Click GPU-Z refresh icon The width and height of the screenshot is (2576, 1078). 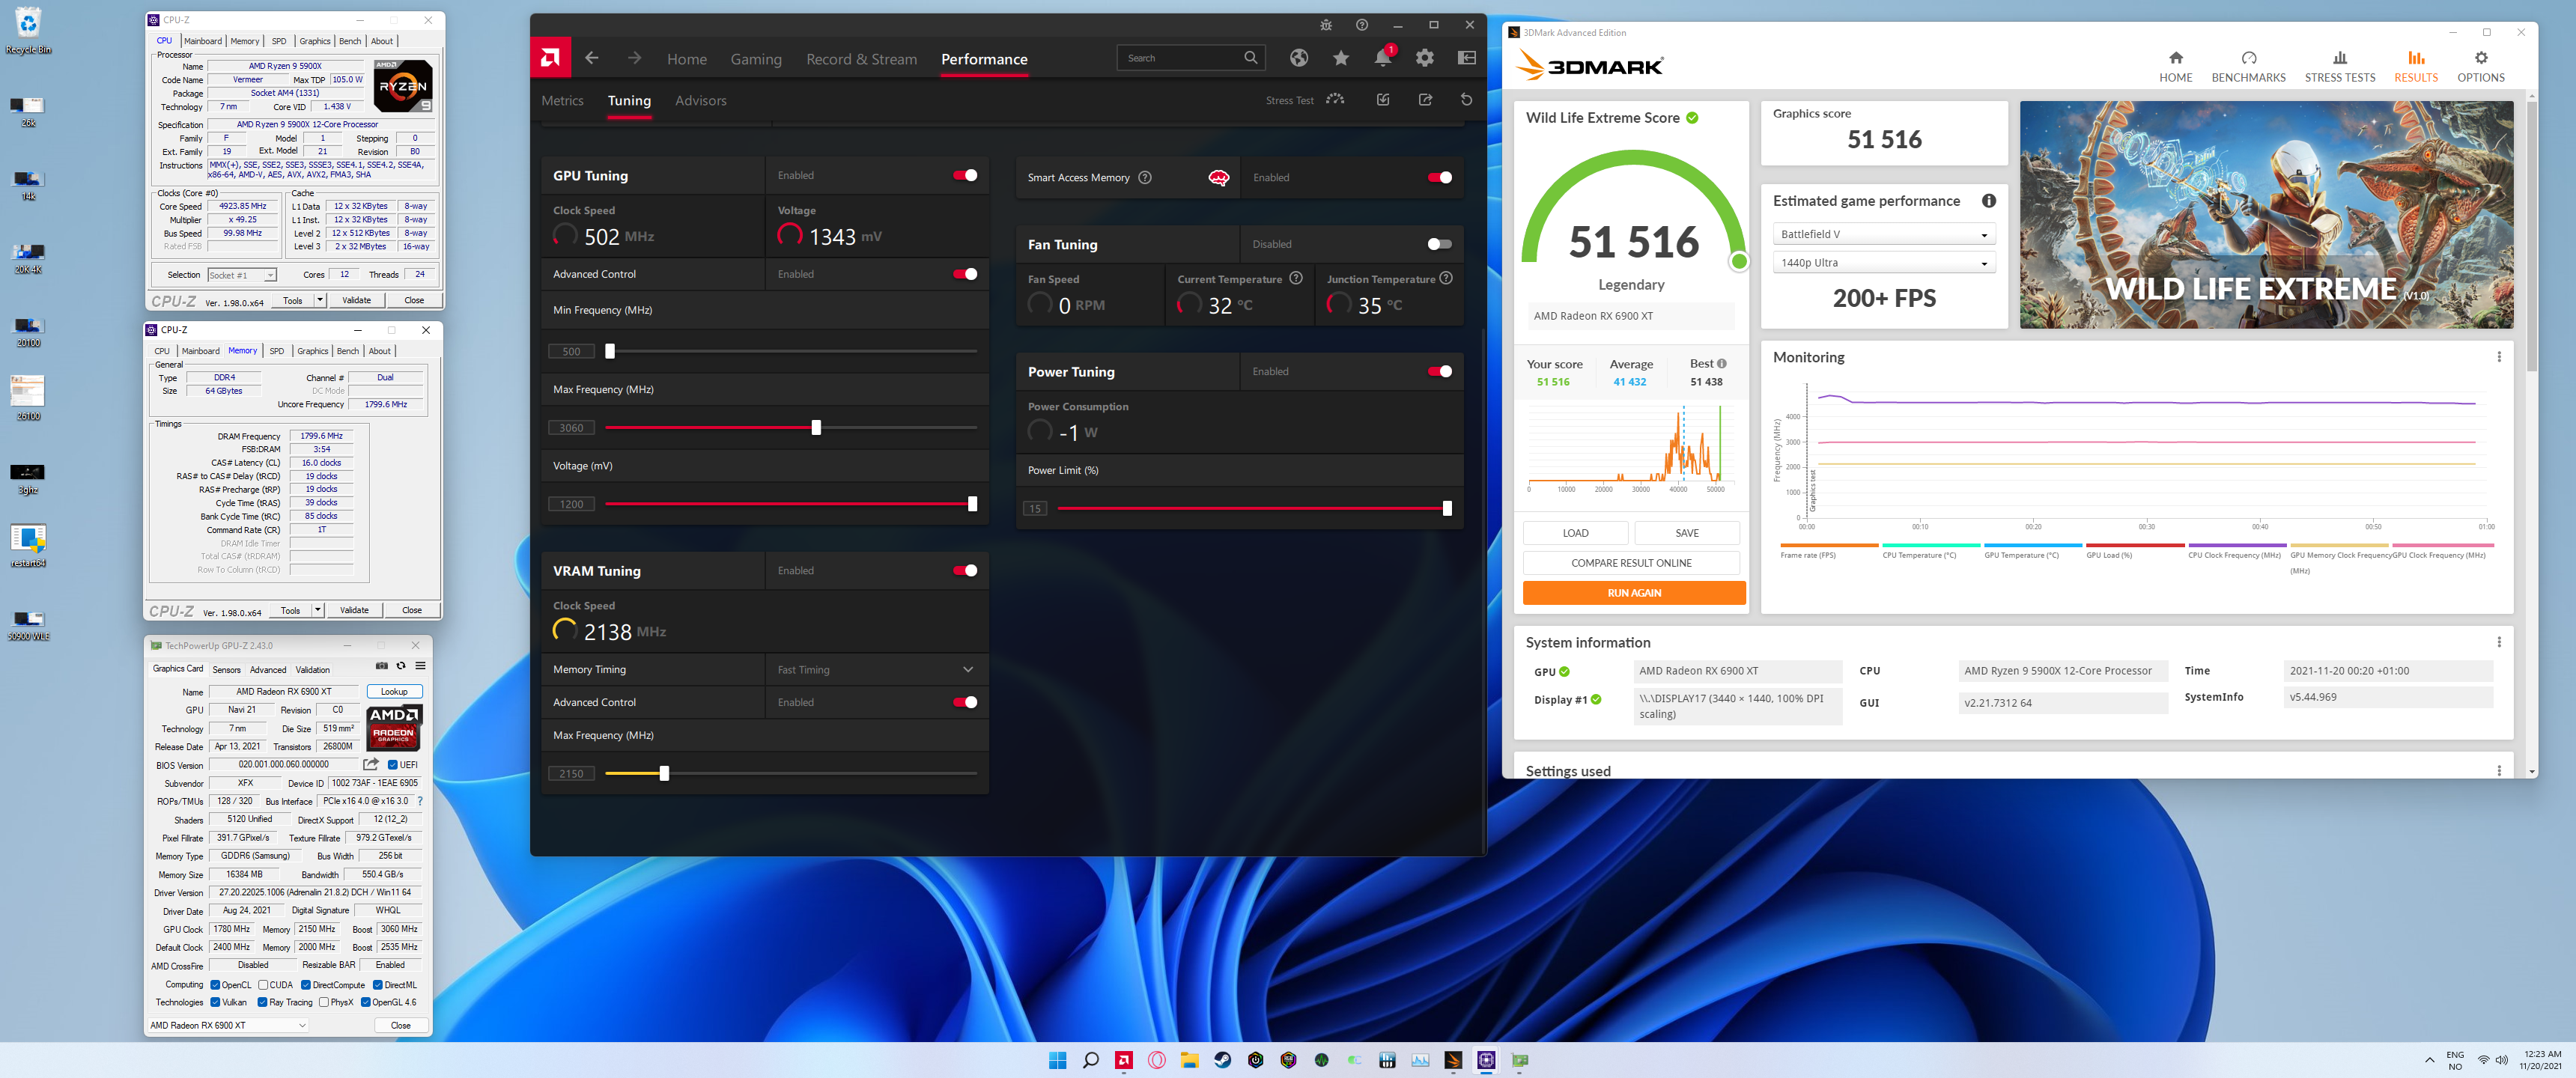pos(401,666)
